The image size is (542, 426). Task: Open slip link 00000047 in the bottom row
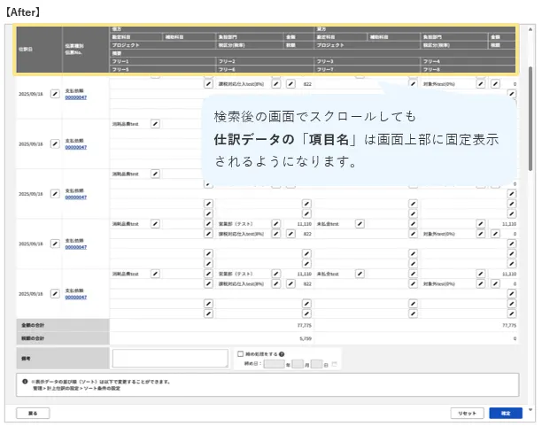pyautogui.click(x=75, y=297)
